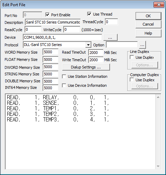Click the scroll up arrow in script area
The height and width of the screenshot is (175, 166).
click(158, 97)
